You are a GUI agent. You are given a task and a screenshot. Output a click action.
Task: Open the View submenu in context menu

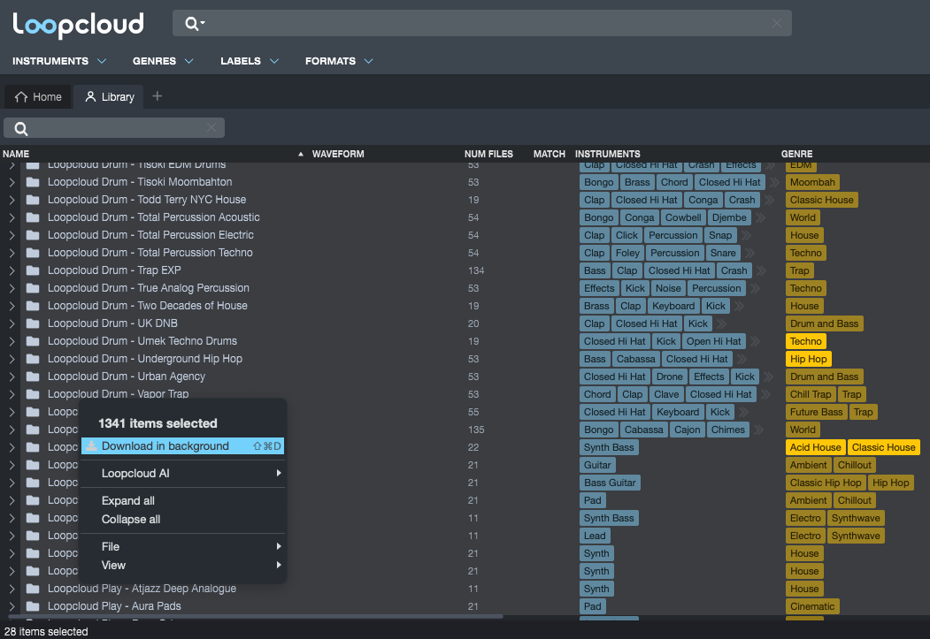tap(182, 565)
